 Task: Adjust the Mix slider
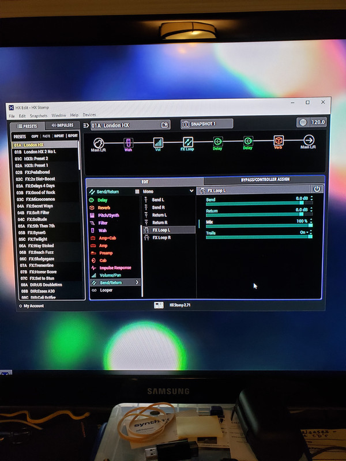[x=259, y=225]
